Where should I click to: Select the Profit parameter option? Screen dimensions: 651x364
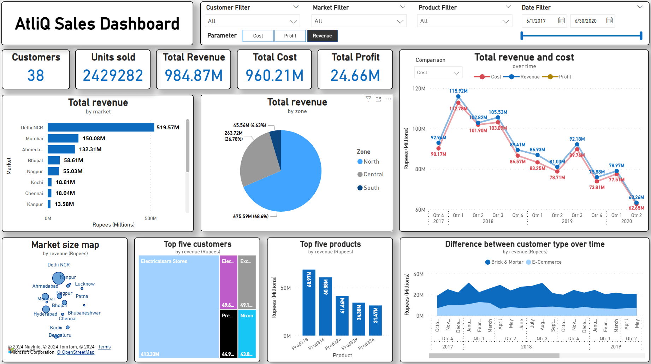pos(290,36)
